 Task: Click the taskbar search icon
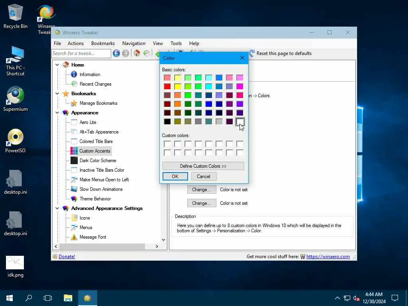(x=29, y=298)
